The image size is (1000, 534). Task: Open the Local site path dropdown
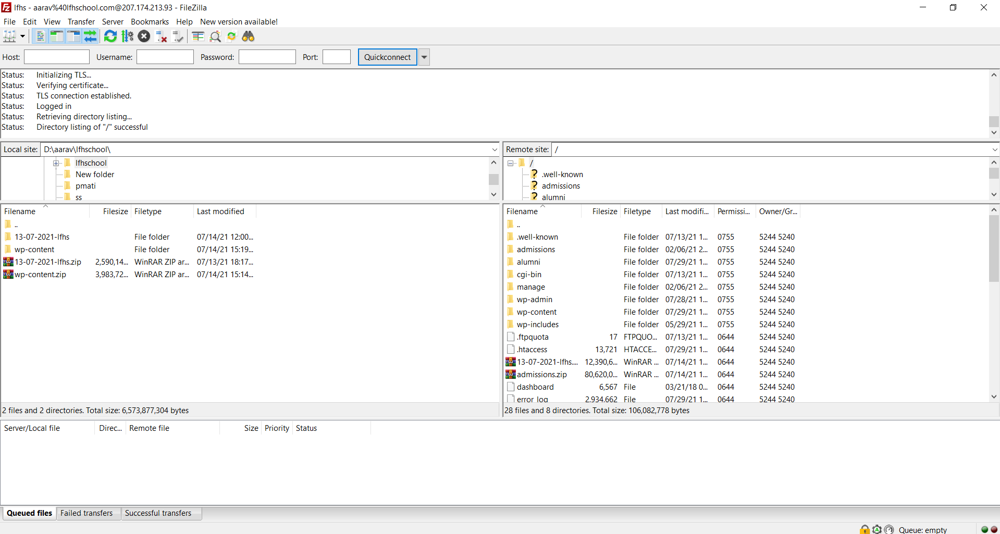tap(495, 150)
